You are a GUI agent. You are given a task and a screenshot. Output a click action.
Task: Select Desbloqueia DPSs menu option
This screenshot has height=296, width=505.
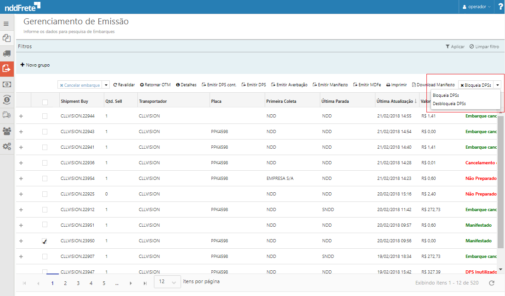pos(449,104)
